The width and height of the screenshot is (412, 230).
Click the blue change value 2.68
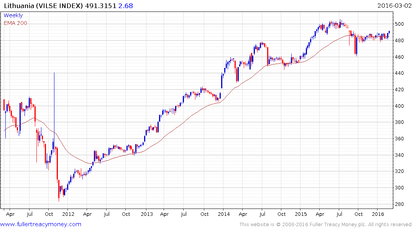pos(126,6)
